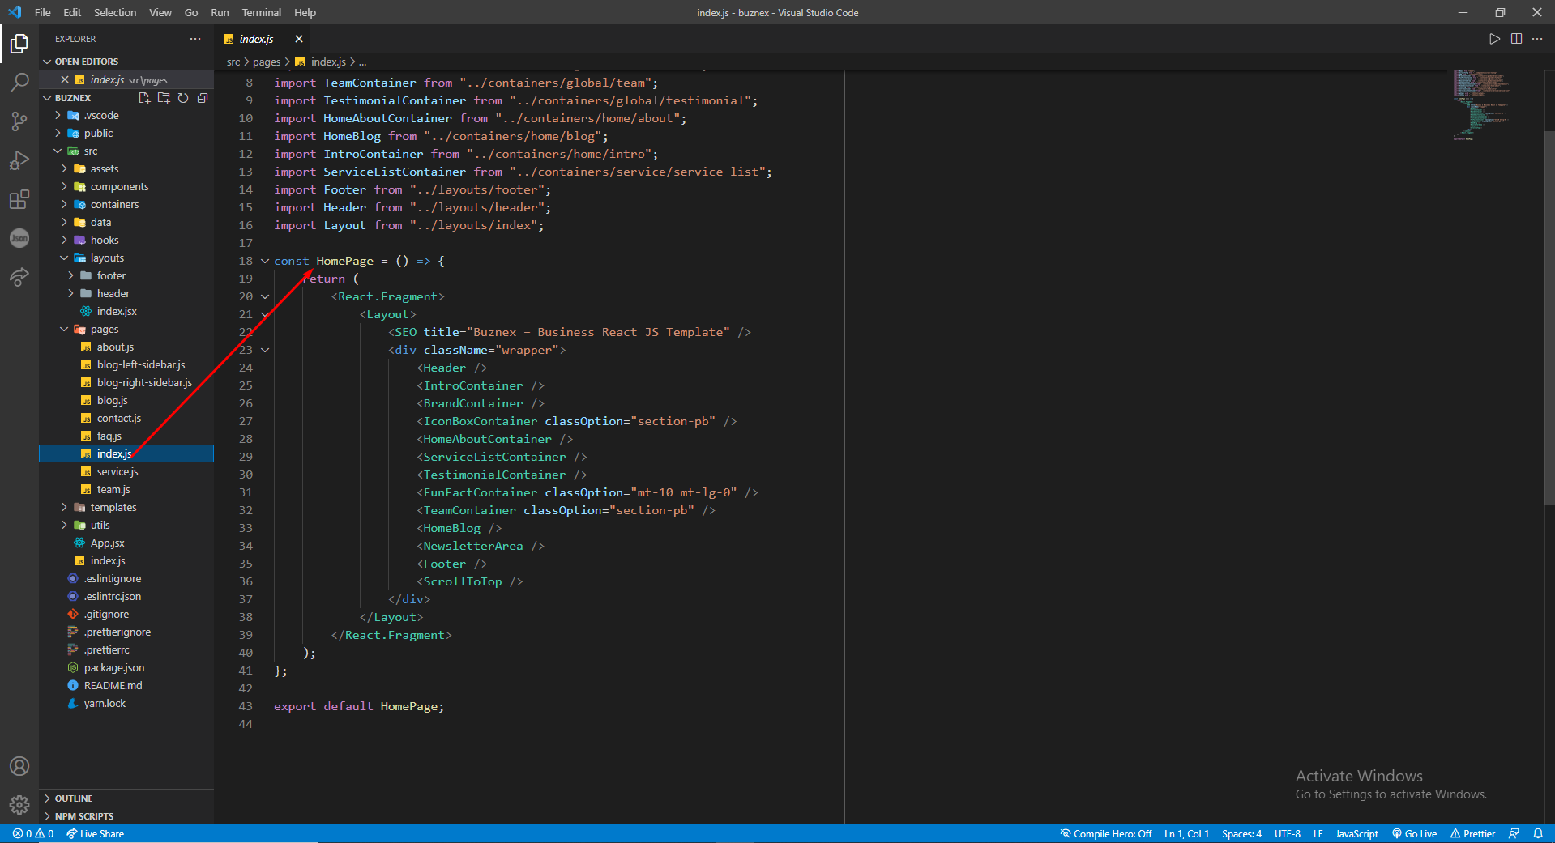Open the Run and Debug view

click(19, 160)
